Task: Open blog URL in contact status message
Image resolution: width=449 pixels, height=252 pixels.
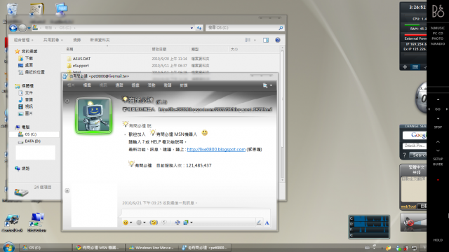Action: coord(215,109)
